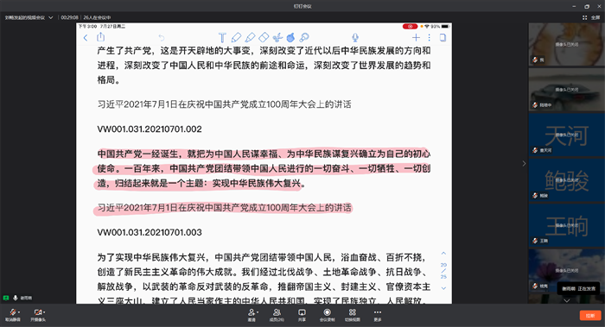Click the page down arrow in note
Image resolution: width=605 pixels, height=327 pixels.
443,288
